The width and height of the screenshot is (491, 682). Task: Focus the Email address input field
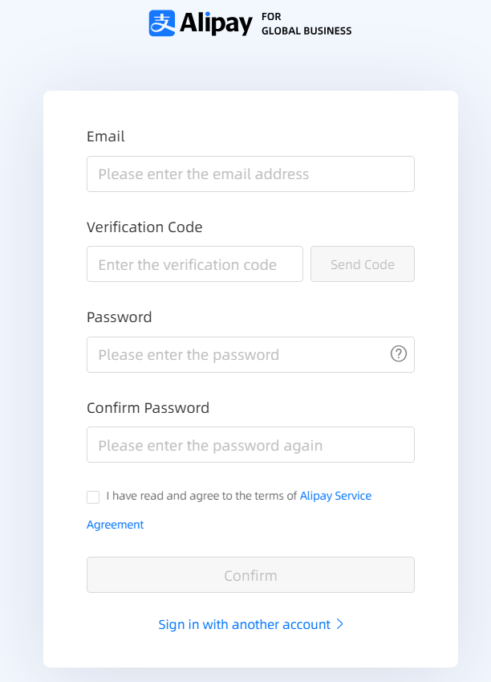tap(250, 174)
